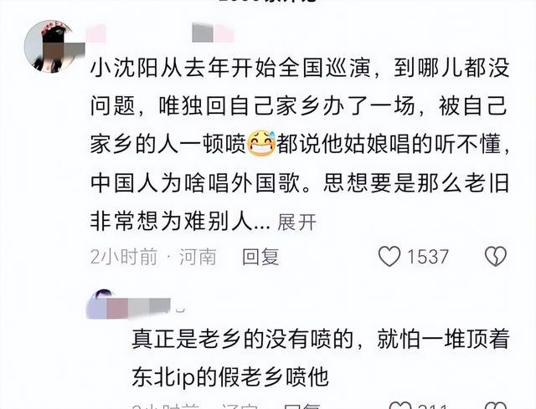Image resolution: width=536 pixels, height=409 pixels.
Task: Like the Henan comment with heart icon
Action: [389, 257]
